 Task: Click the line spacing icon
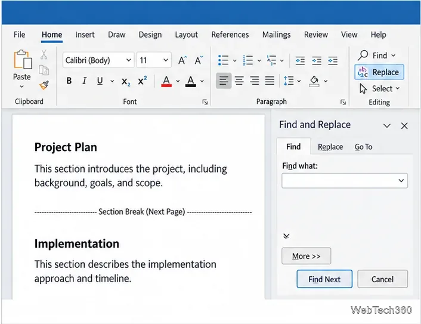[x=289, y=81]
